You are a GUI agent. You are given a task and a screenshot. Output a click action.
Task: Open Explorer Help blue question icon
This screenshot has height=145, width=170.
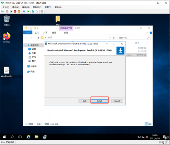click(151, 33)
